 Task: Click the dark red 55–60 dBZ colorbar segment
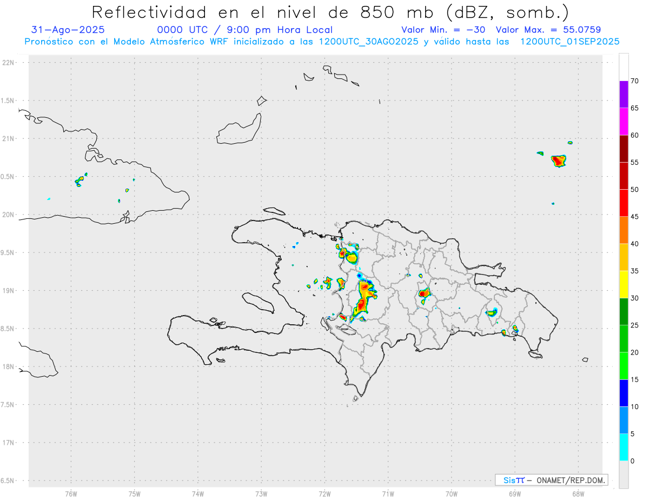click(624, 149)
